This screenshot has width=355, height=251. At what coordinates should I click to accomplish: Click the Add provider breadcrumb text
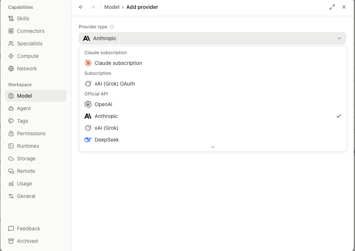(142, 7)
